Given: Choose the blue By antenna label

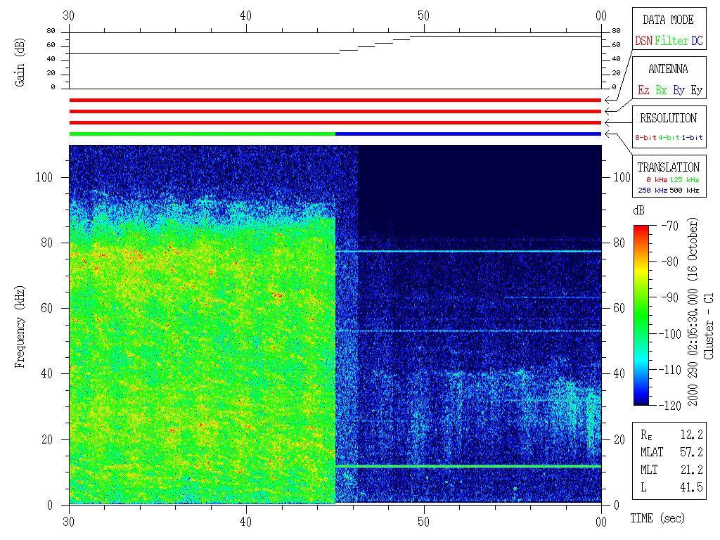Looking at the screenshot, I should [x=679, y=90].
